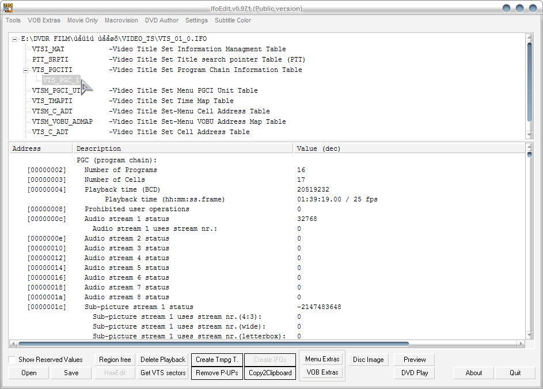Open the Subtitle Color menu
The height and width of the screenshot is (389, 543).
[x=233, y=20]
